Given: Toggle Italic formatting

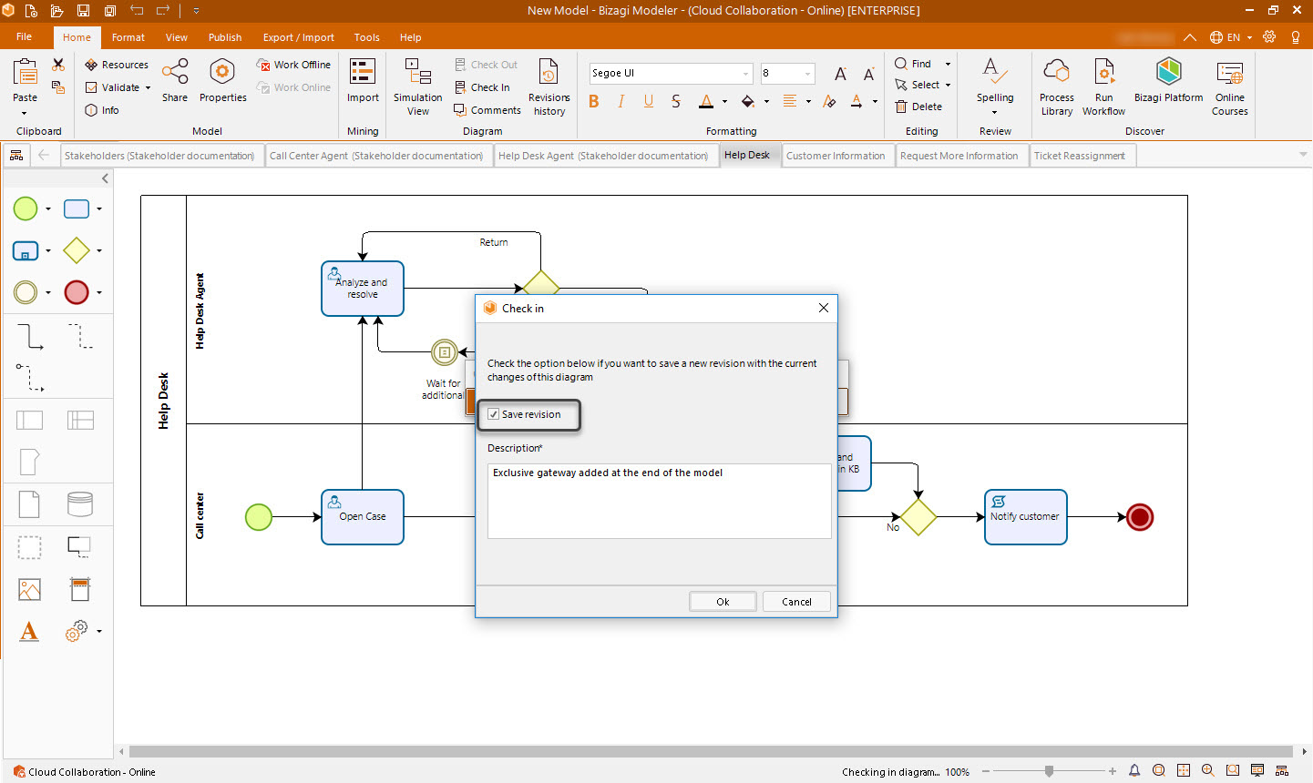Looking at the screenshot, I should 621,101.
